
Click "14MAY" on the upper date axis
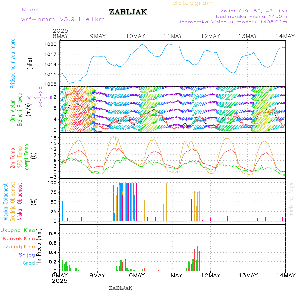(x=285, y=36)
